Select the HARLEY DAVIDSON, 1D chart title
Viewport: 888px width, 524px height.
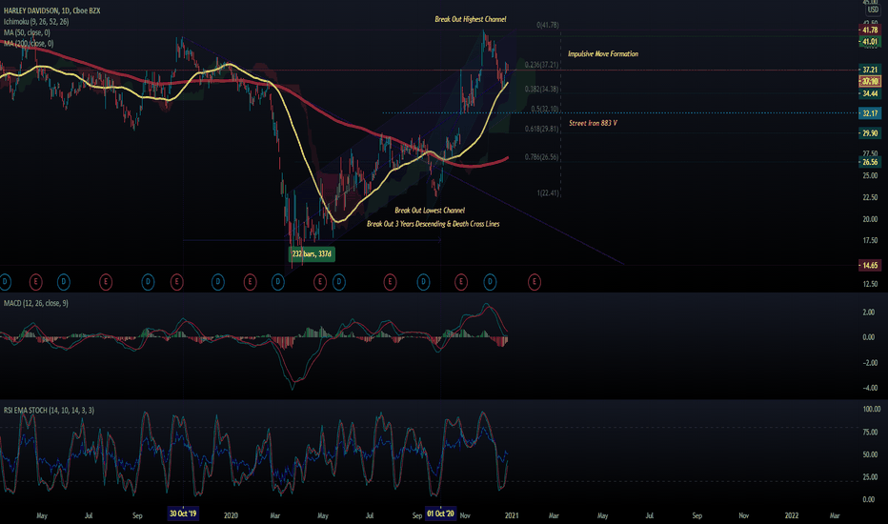click(x=51, y=10)
